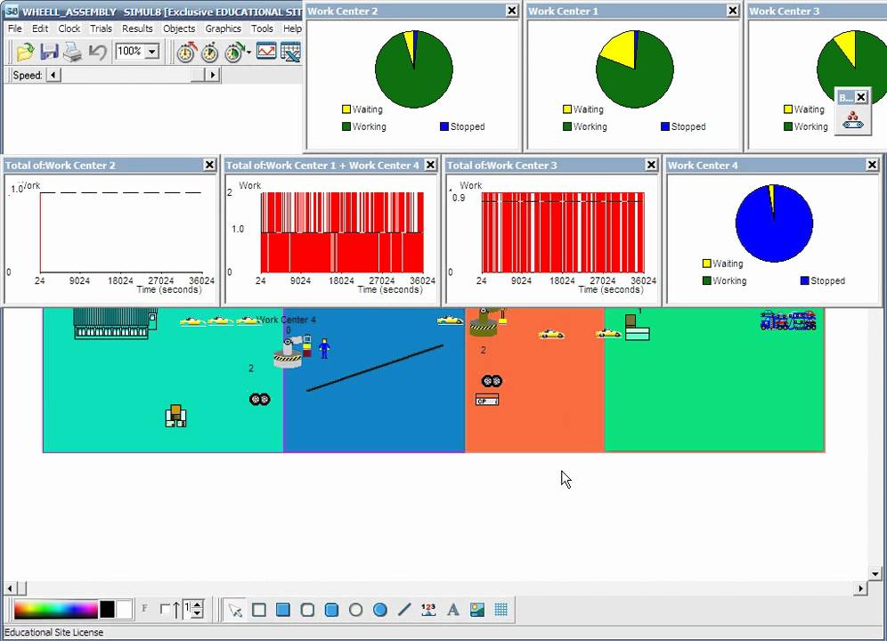Image resolution: width=887 pixels, height=641 pixels.
Task: Click the 'Work Center 4' label on the simulation
Action: click(286, 320)
